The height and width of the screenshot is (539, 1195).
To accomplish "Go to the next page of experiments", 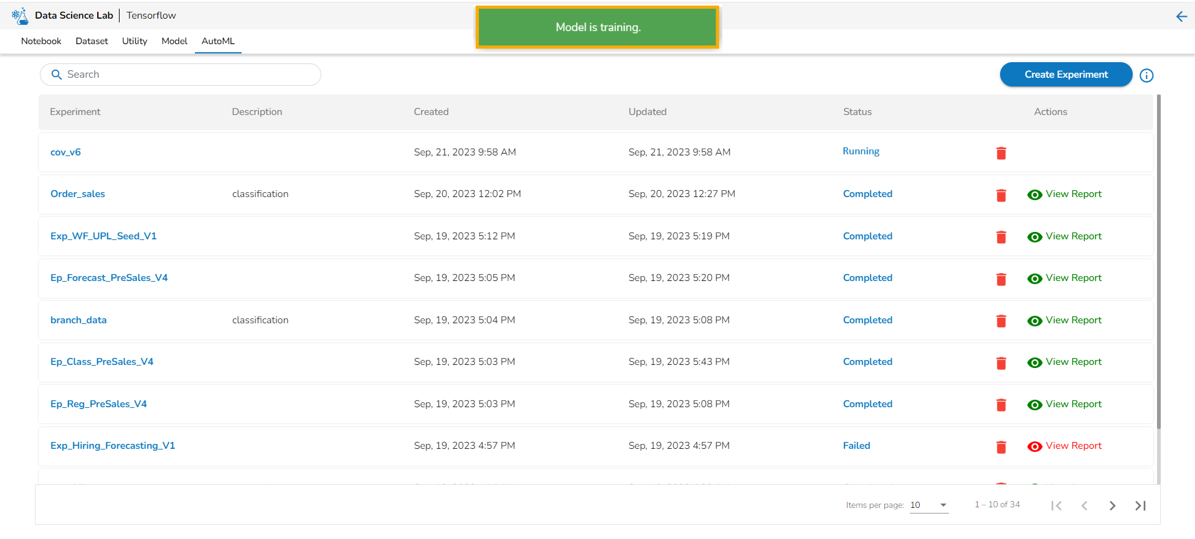I will click(1112, 505).
